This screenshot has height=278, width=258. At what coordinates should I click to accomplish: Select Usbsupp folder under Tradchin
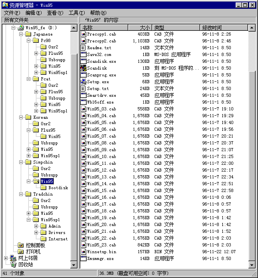point(49,207)
